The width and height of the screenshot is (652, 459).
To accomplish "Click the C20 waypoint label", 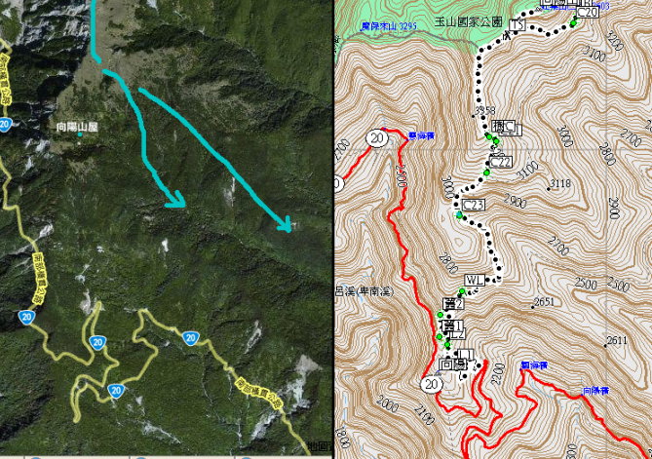I will [587, 13].
